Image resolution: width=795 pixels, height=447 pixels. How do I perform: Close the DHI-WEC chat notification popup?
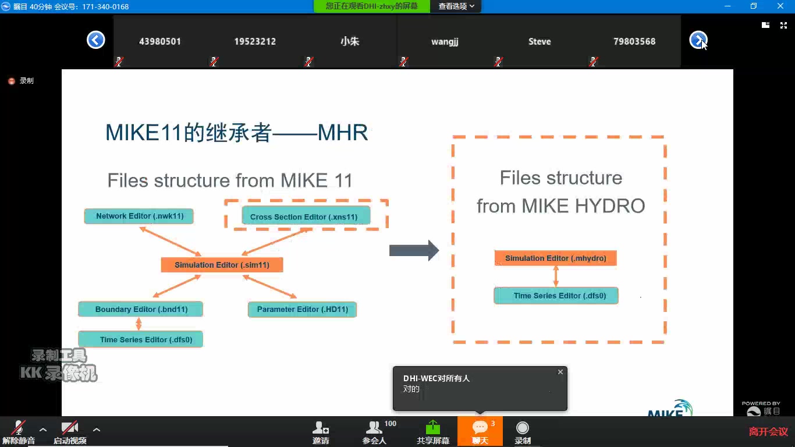click(560, 372)
